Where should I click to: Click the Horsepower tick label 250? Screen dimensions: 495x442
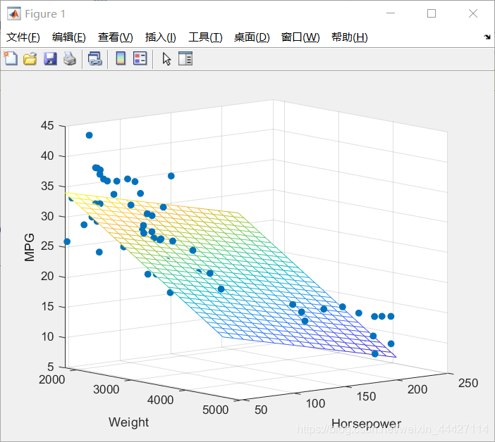click(x=468, y=383)
